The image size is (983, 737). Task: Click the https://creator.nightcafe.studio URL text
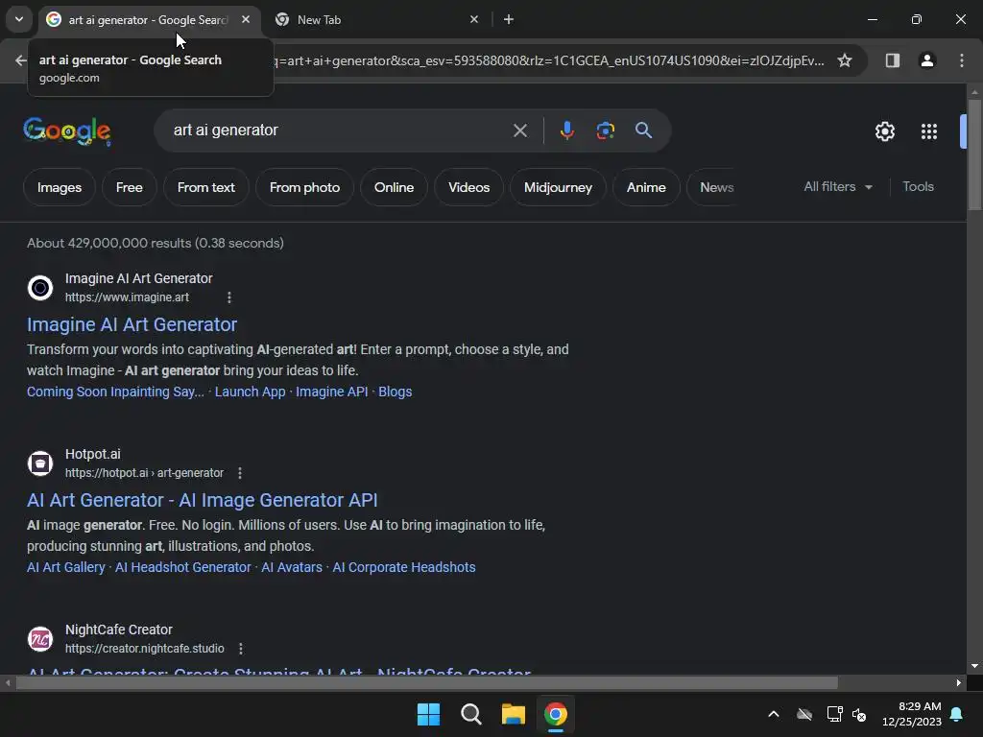tap(144, 648)
